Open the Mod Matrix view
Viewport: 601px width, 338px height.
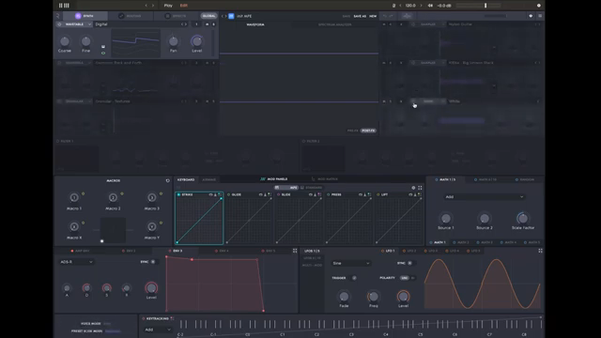[324, 179]
